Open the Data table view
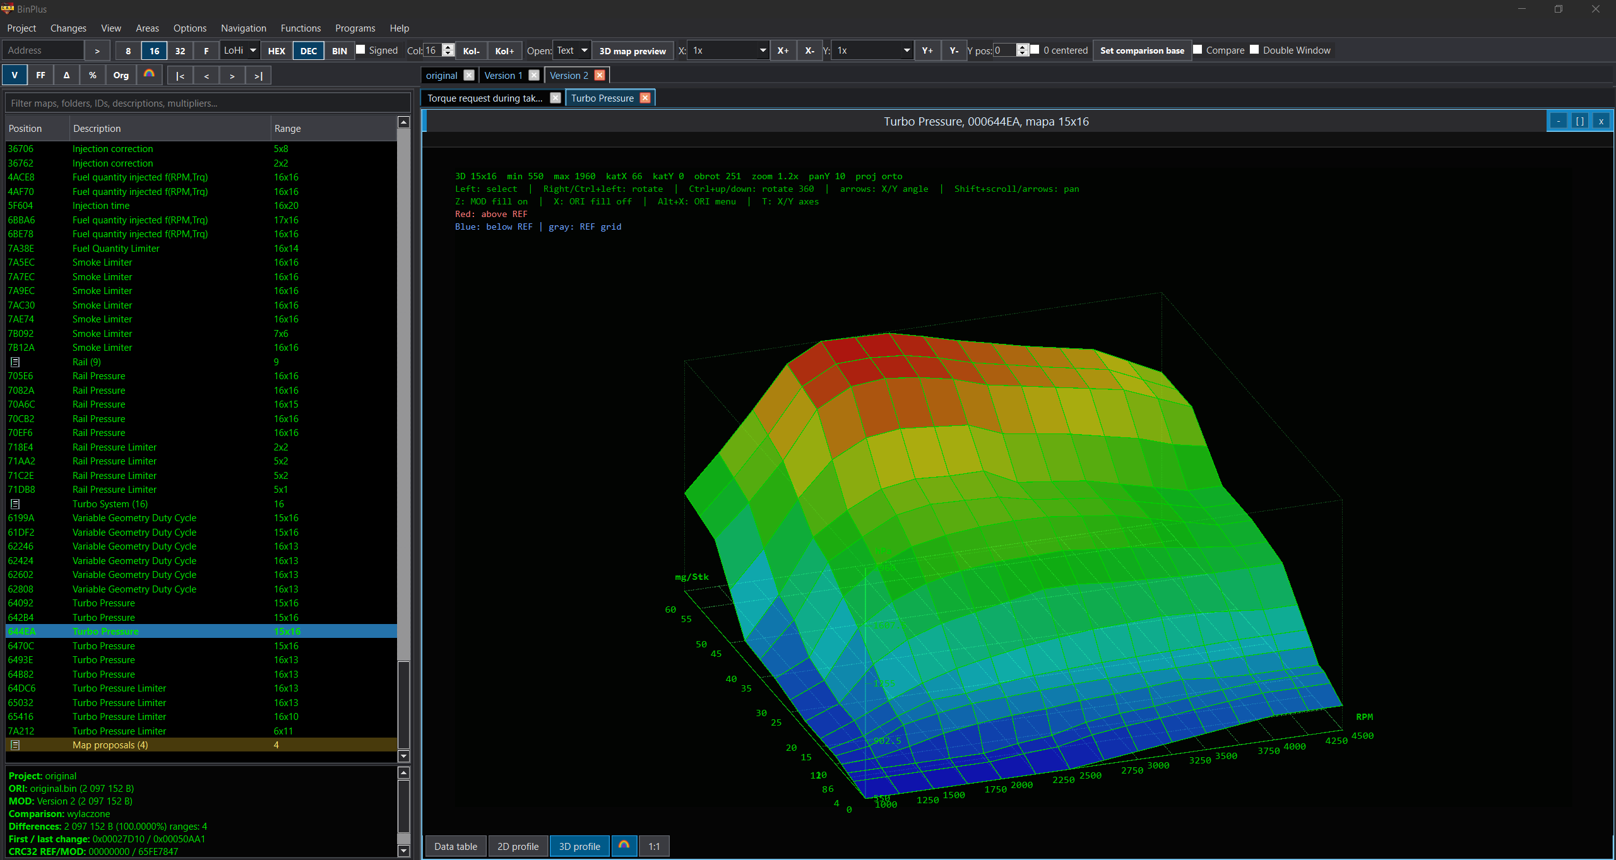Viewport: 1616px width, 860px height. pyautogui.click(x=456, y=846)
